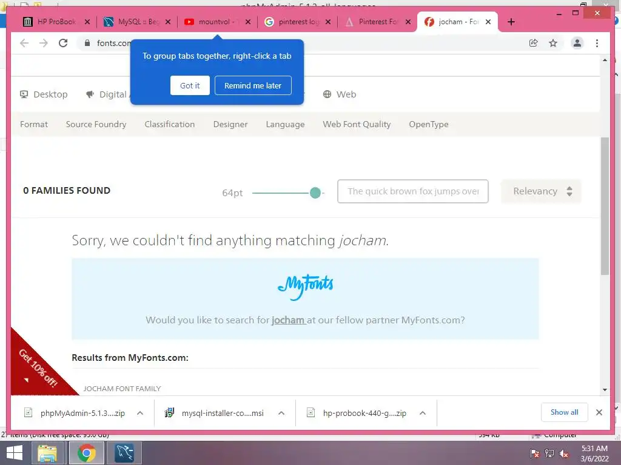This screenshot has height=465, width=621.
Task: Click Action Center flag tray icon
Action: [534, 453]
